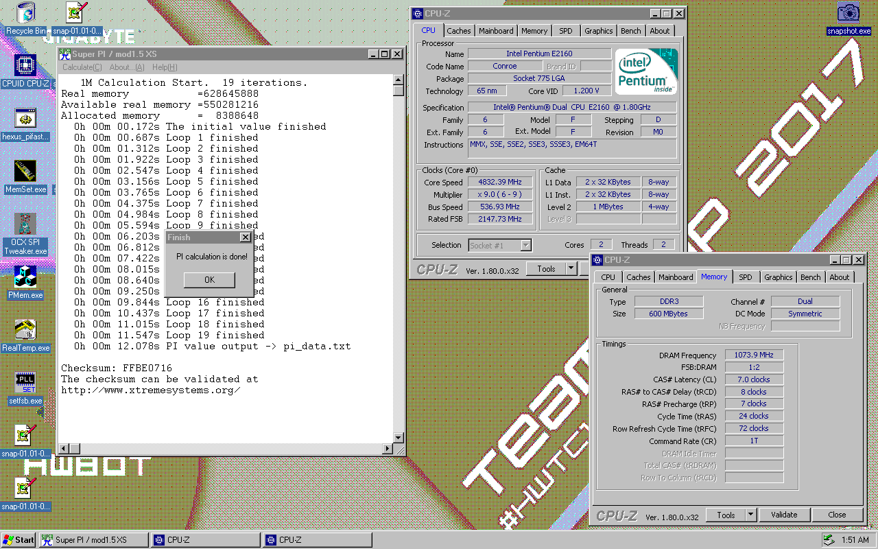Open About tab in back CPU-Z window
Viewport: 878px width, 549px height.
660,31
